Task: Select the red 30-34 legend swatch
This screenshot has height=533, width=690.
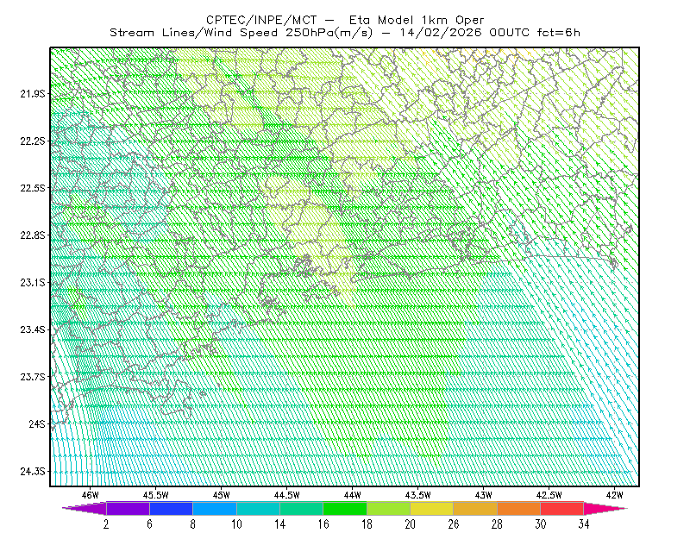Action: click(562, 508)
